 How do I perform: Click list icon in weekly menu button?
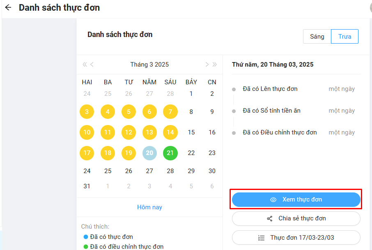click(262, 238)
